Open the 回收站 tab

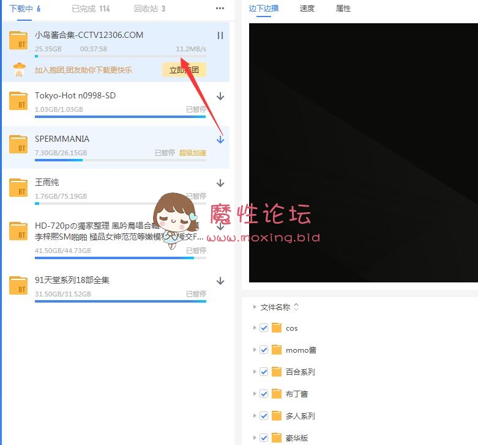149,9
